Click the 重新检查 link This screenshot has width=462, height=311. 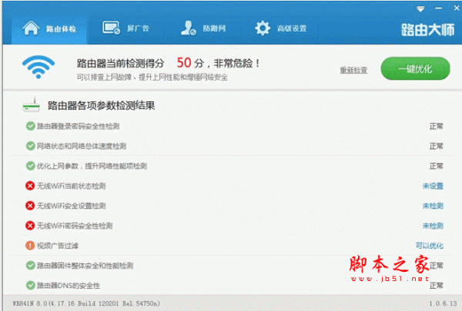pyautogui.click(x=353, y=70)
